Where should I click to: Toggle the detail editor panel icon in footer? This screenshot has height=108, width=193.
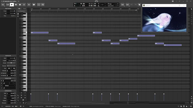point(21,106)
